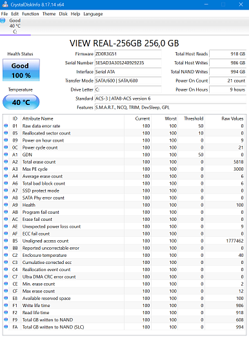
Task: Open the Theme menu
Action: click(x=49, y=14)
